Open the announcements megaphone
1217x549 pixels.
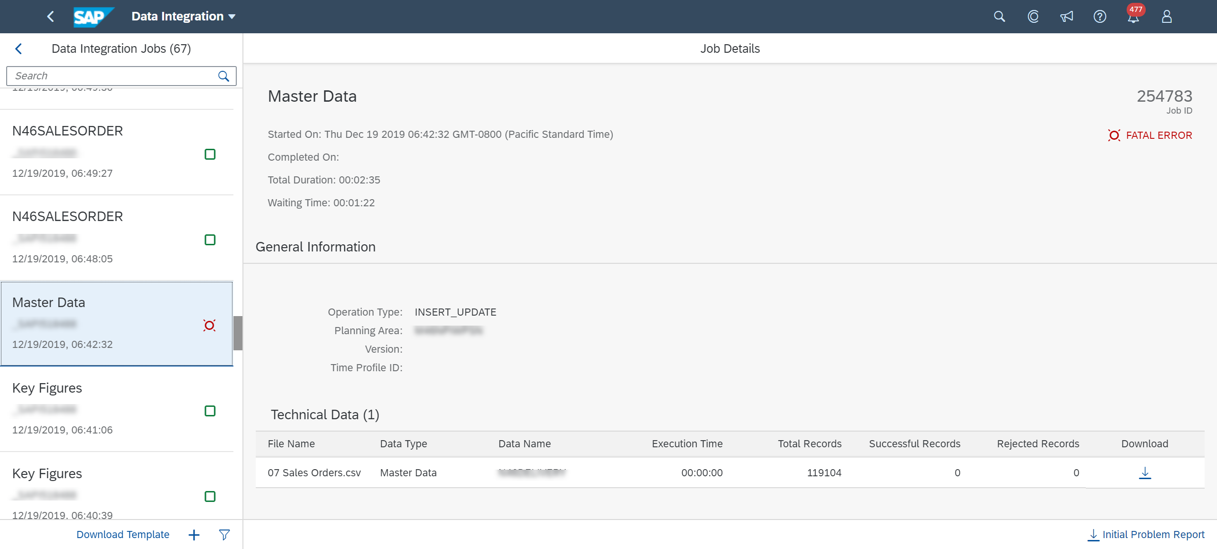(x=1066, y=16)
